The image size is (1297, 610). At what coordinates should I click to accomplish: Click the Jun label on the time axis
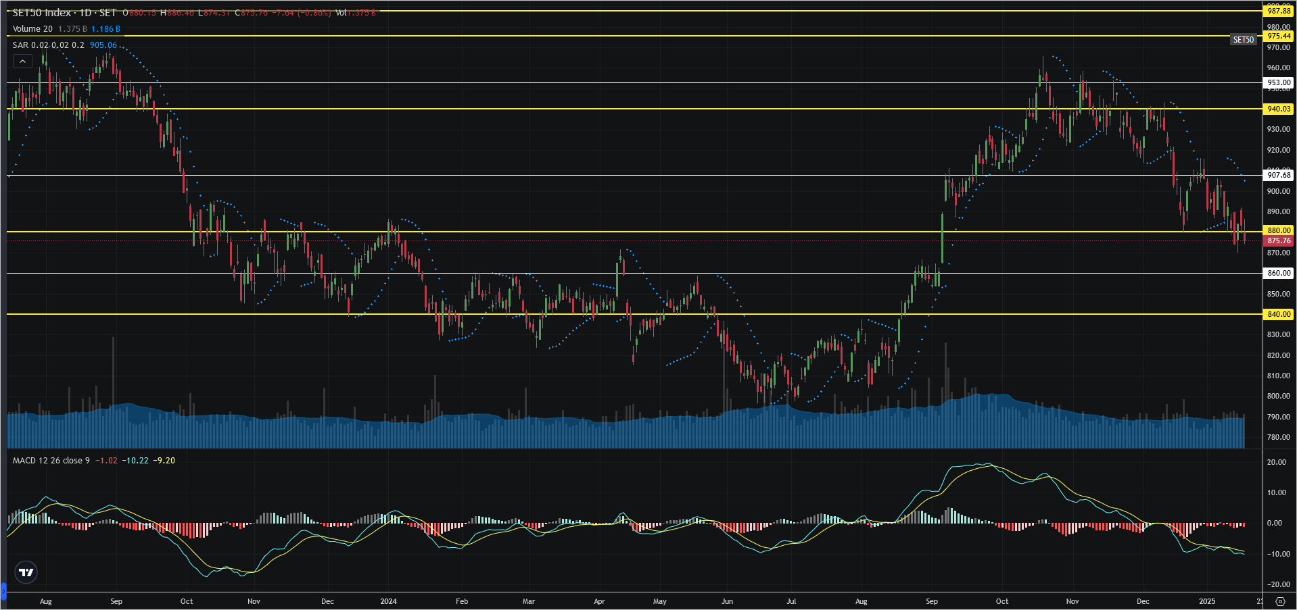click(727, 601)
